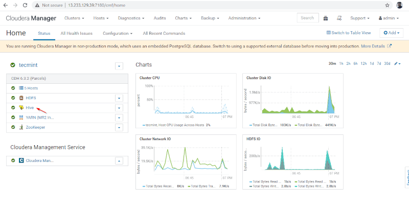
Task: Click the green health check beside tecmint
Action: (x=13, y=65)
